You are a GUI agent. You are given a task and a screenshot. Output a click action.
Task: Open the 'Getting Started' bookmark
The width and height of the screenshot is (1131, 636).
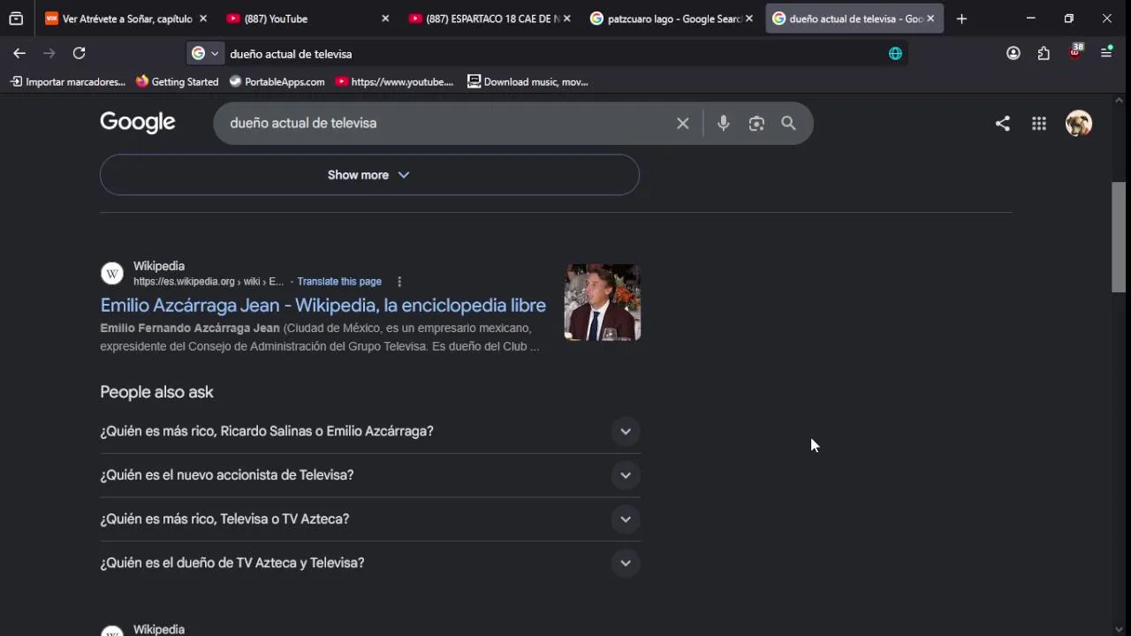pos(177,82)
